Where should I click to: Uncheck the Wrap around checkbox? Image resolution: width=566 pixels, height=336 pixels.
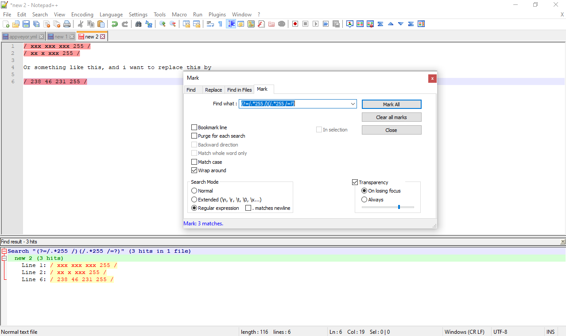[x=194, y=170]
